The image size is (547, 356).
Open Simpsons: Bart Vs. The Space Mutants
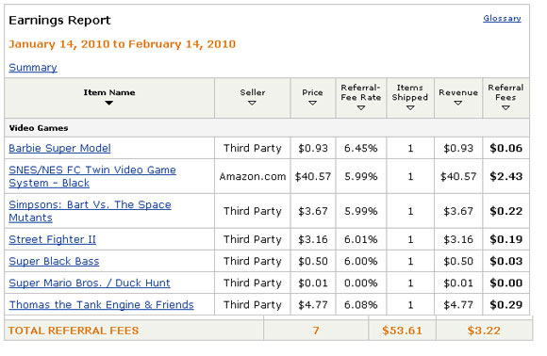[90, 211]
